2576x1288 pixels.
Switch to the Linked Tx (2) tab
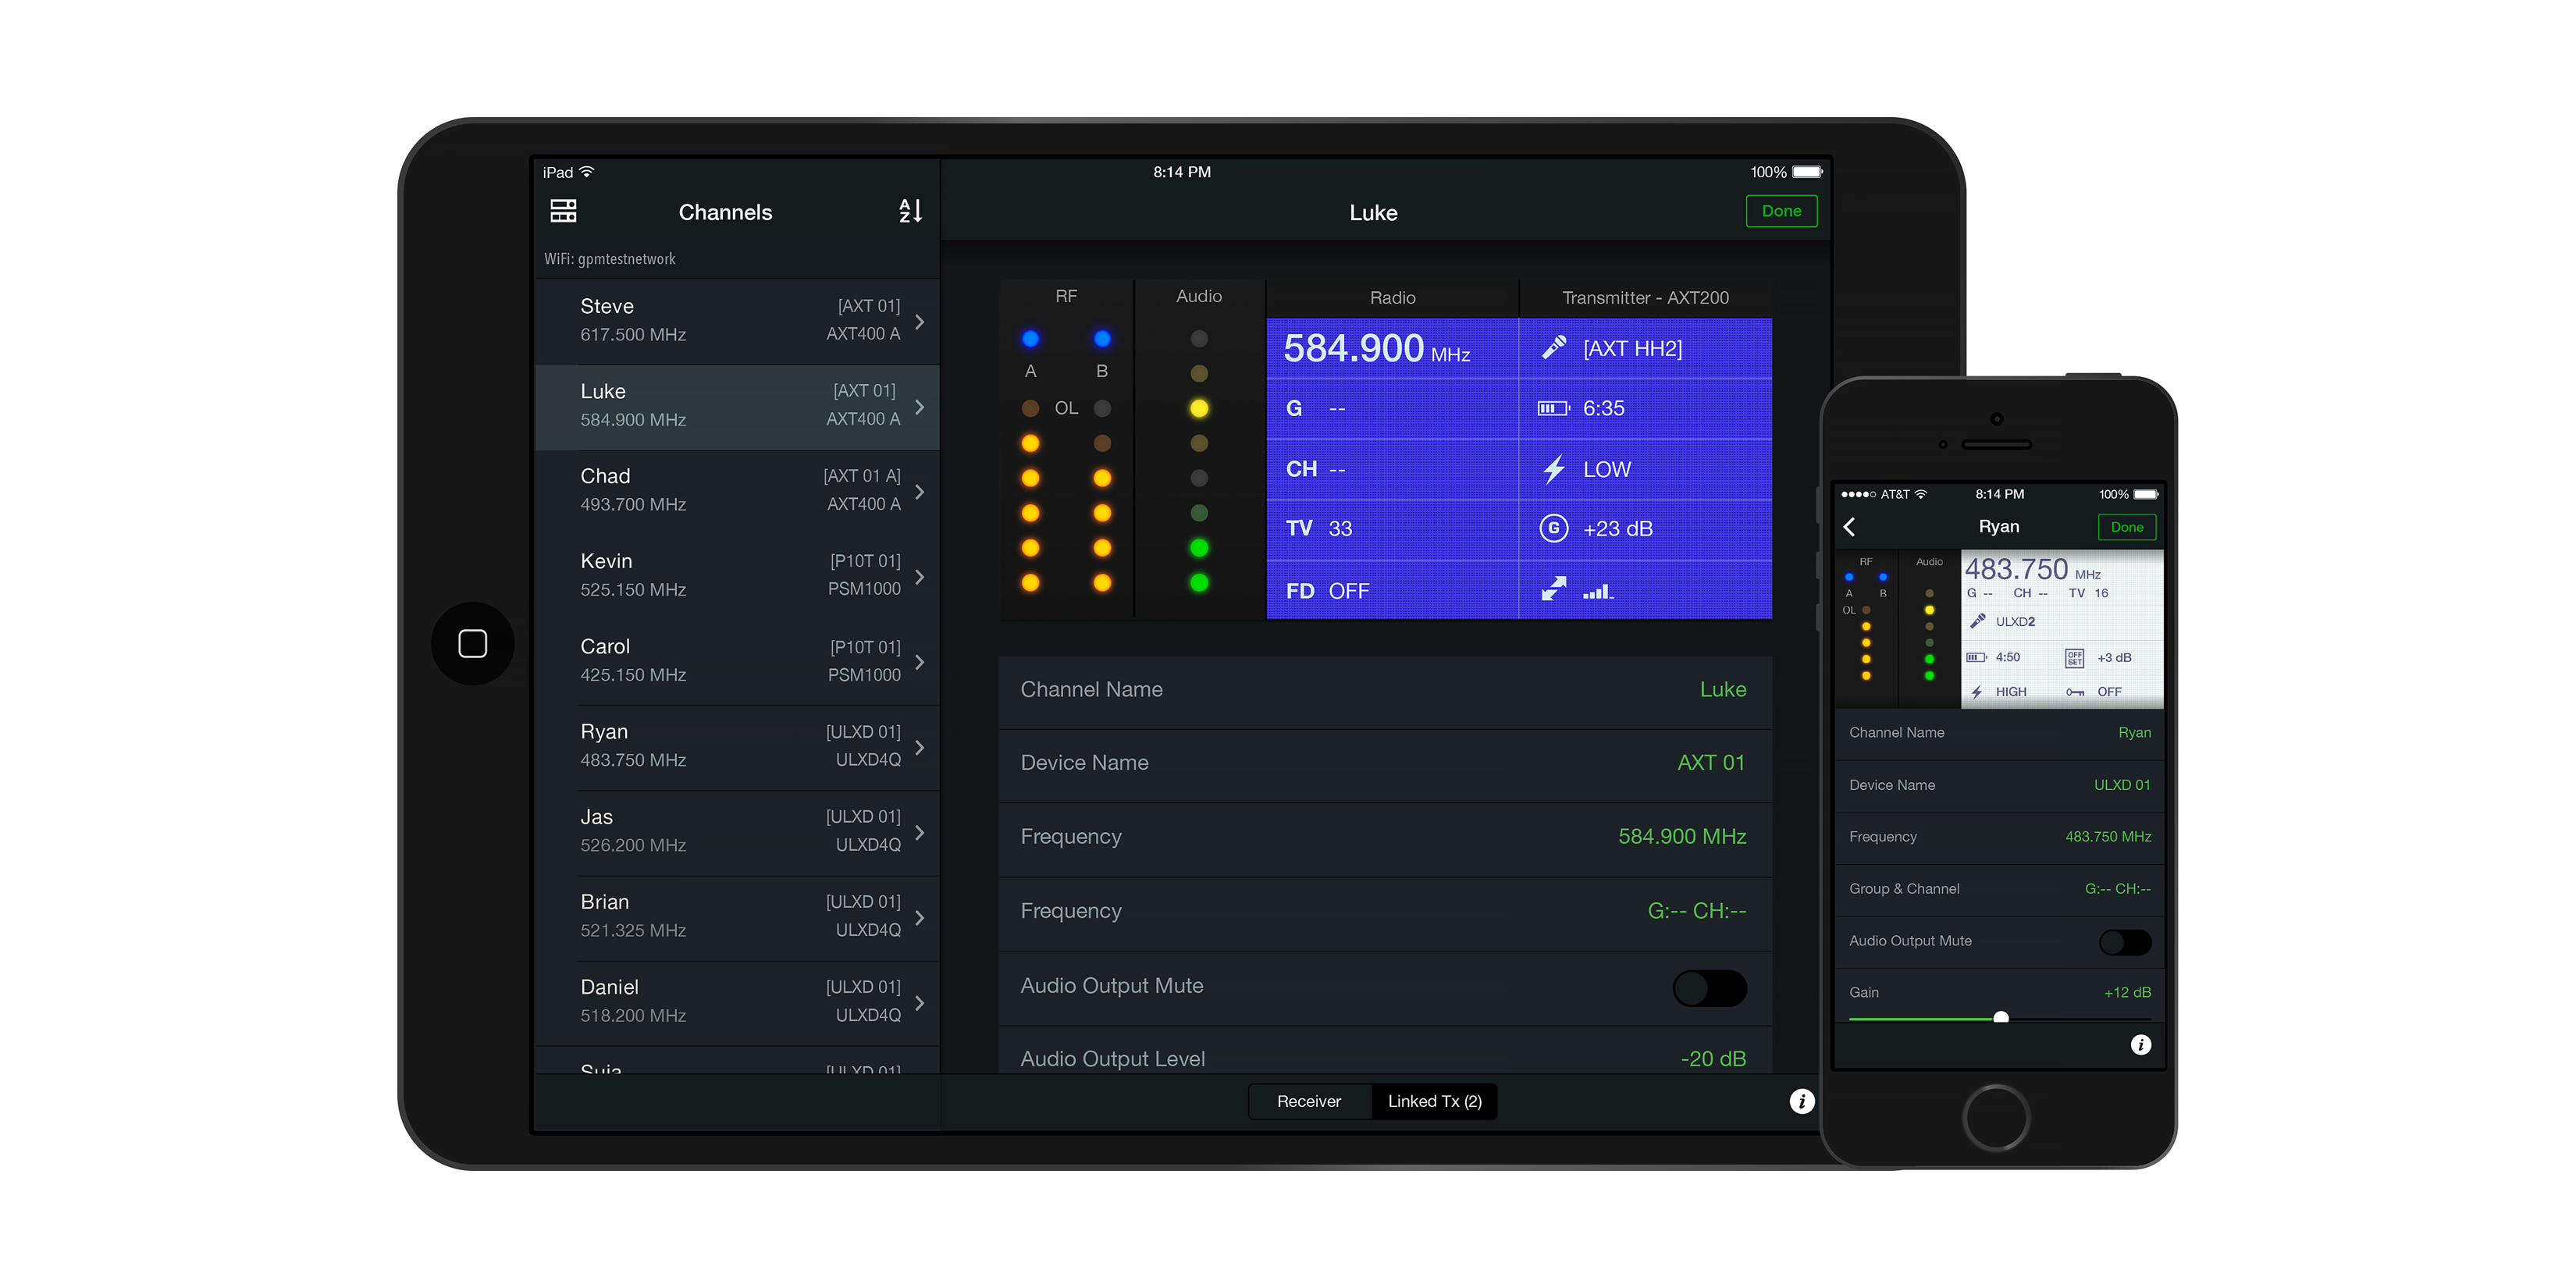(1434, 1101)
